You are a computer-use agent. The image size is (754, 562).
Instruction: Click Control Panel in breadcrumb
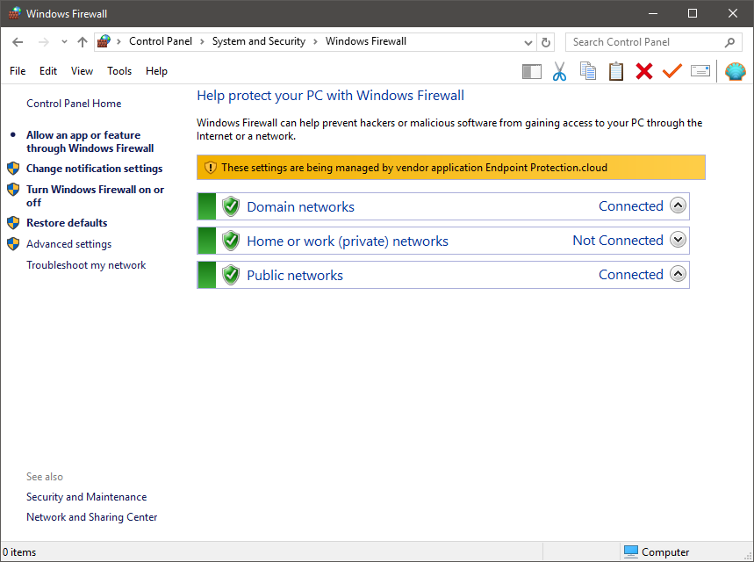161,41
